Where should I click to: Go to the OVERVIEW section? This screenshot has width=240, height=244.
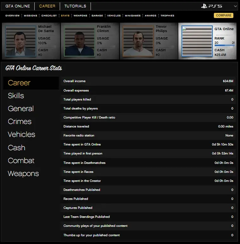pyautogui.click(x=12, y=16)
